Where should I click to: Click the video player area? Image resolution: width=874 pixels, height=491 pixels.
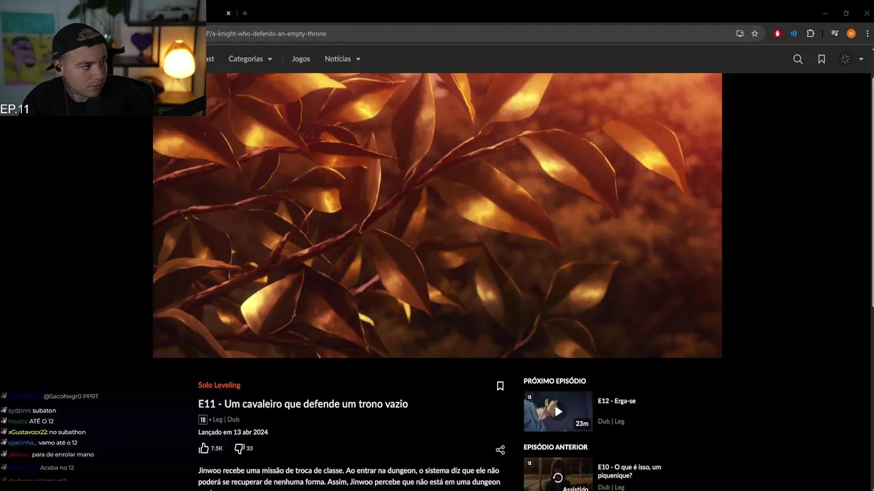pyautogui.click(x=437, y=215)
